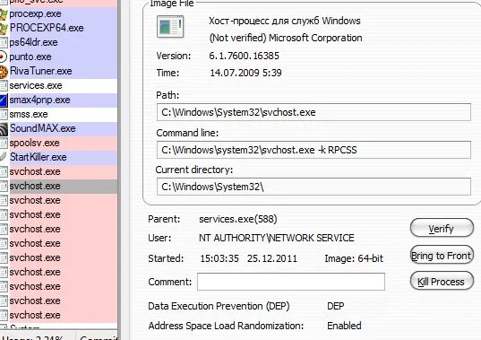Select punto.exe in the process list
The image size is (481, 340).
(58, 57)
